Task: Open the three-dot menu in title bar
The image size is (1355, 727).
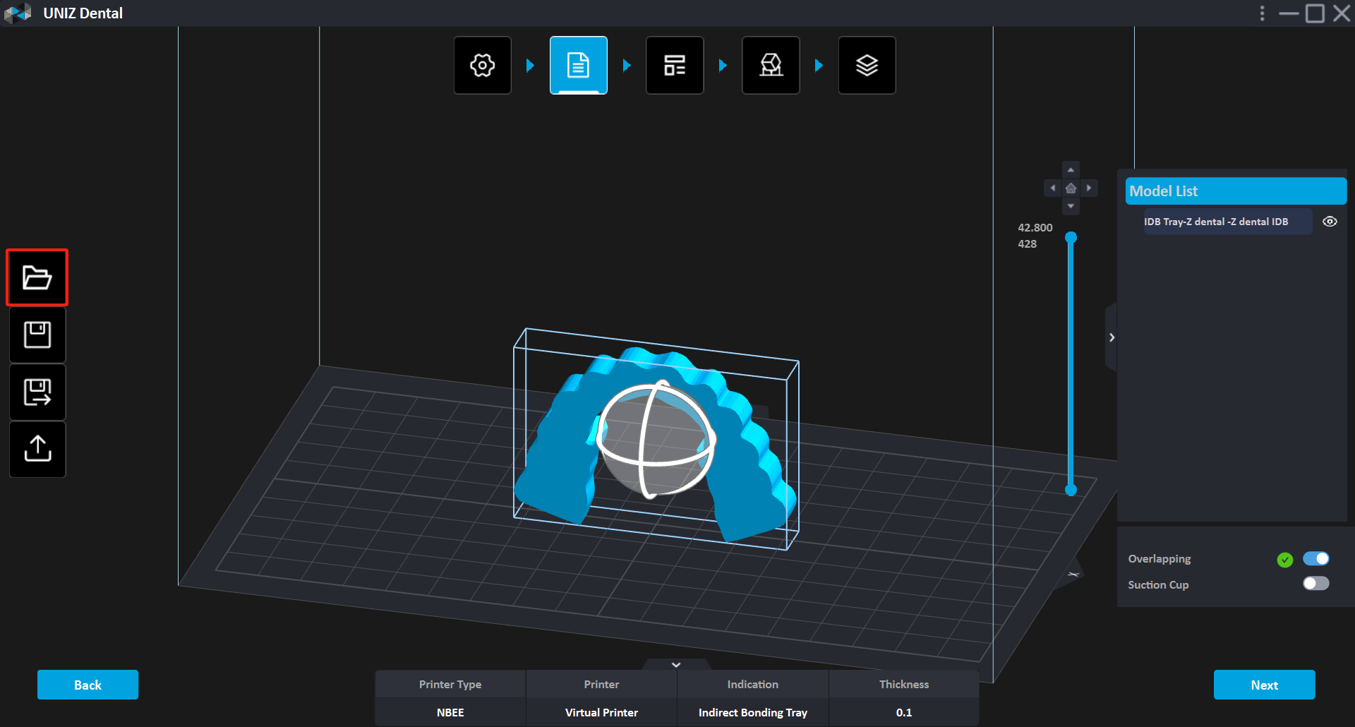Action: [1263, 13]
